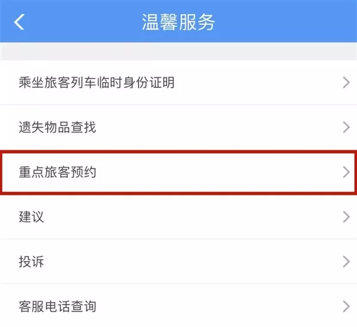This screenshot has width=357, height=327.
Task: Click the 温馨服务 page title
Action: (x=178, y=22)
